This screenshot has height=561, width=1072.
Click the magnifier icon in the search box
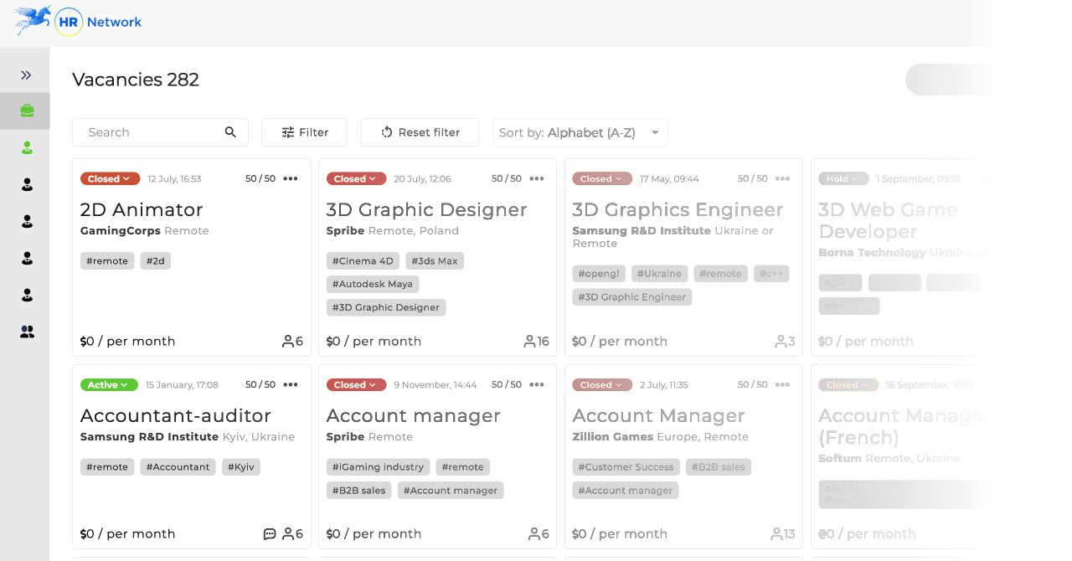[230, 132]
